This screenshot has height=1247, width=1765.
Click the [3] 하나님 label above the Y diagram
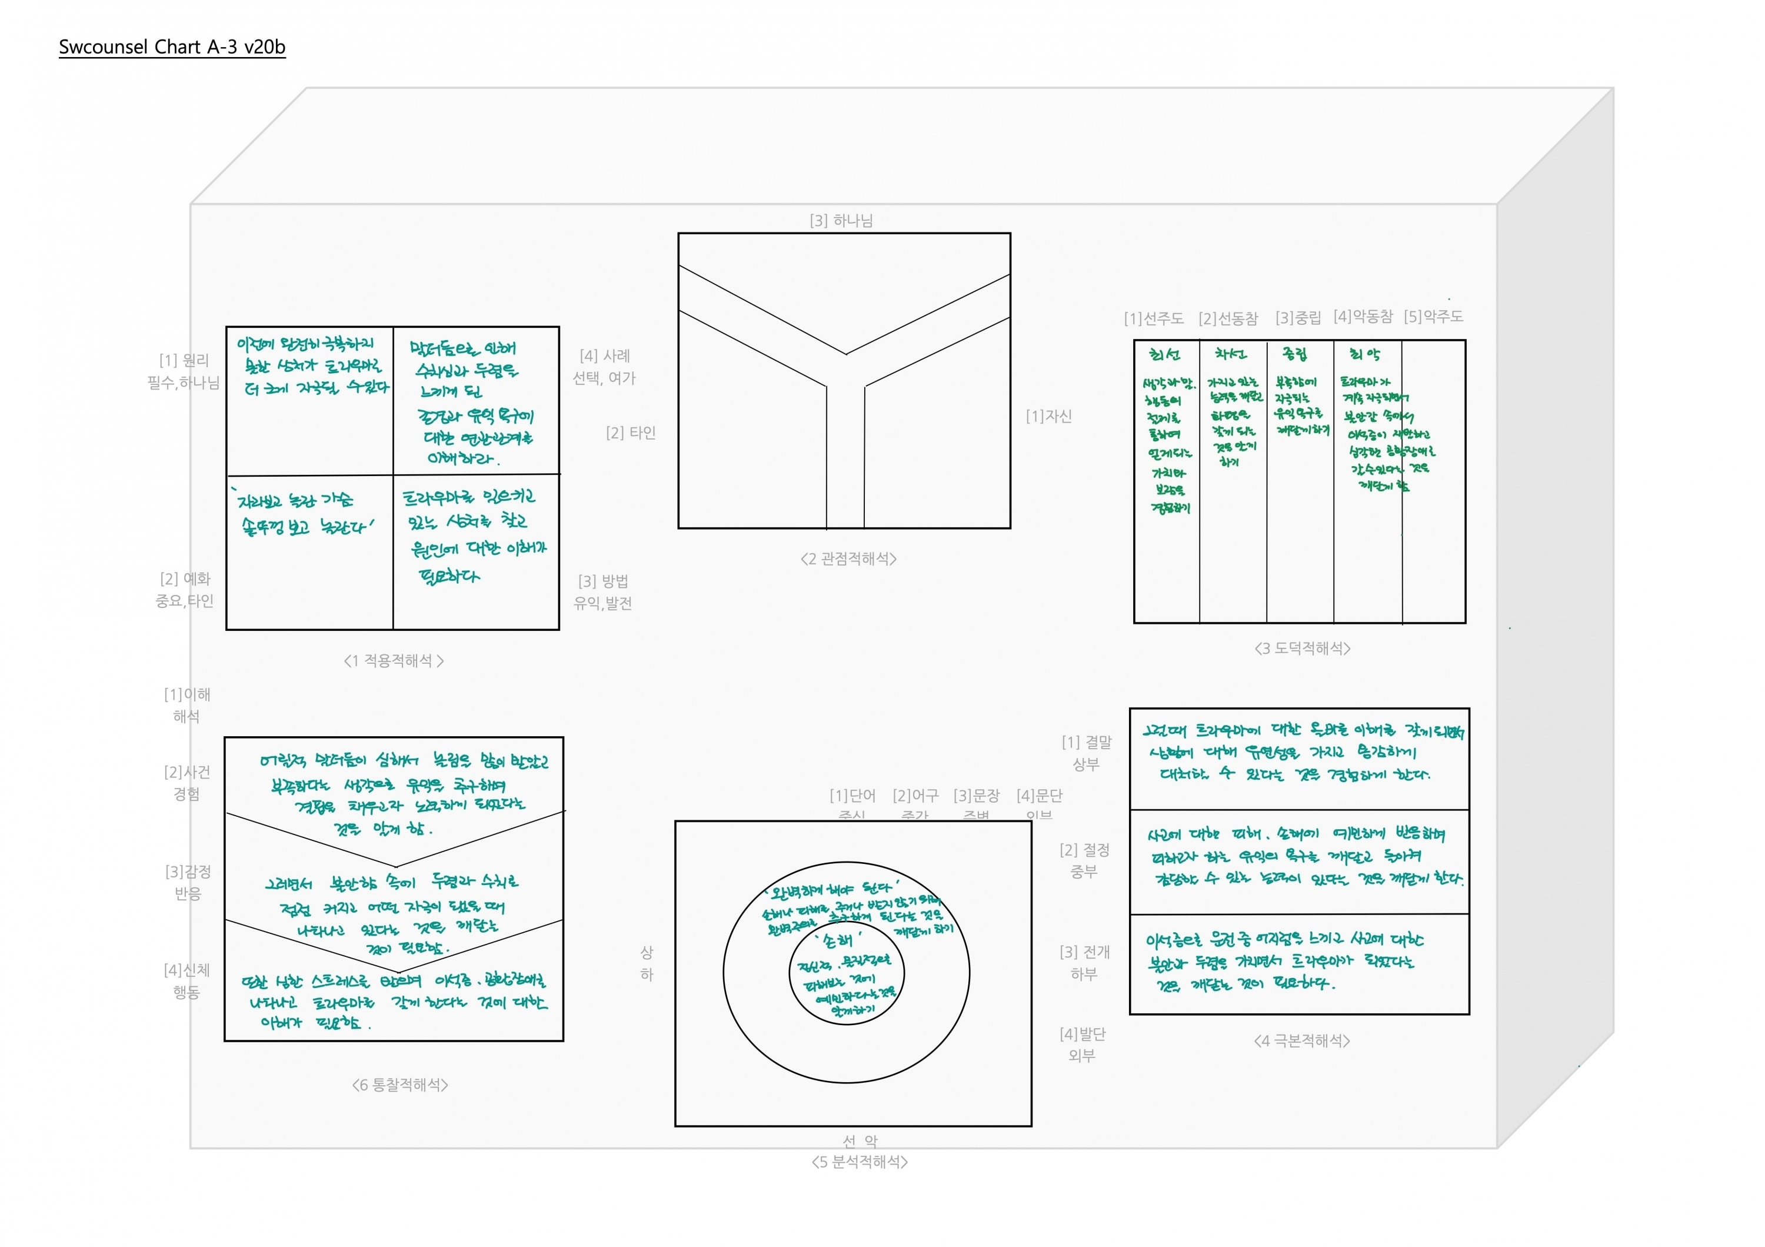coord(841,221)
